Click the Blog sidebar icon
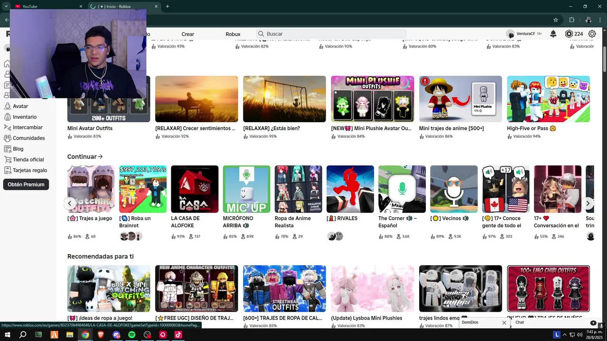Viewport: 607px width, 341px height. tap(7, 149)
